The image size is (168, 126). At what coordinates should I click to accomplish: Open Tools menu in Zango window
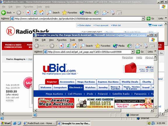coord(72,40)
